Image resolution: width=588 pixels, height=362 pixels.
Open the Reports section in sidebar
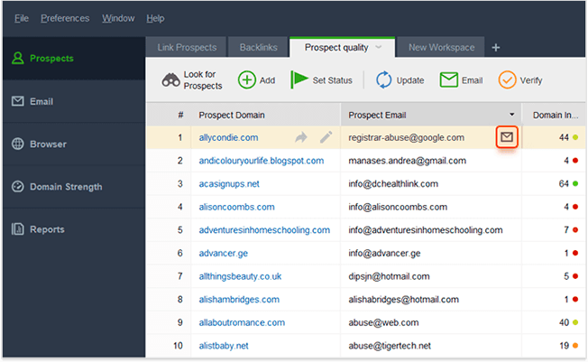click(74, 229)
